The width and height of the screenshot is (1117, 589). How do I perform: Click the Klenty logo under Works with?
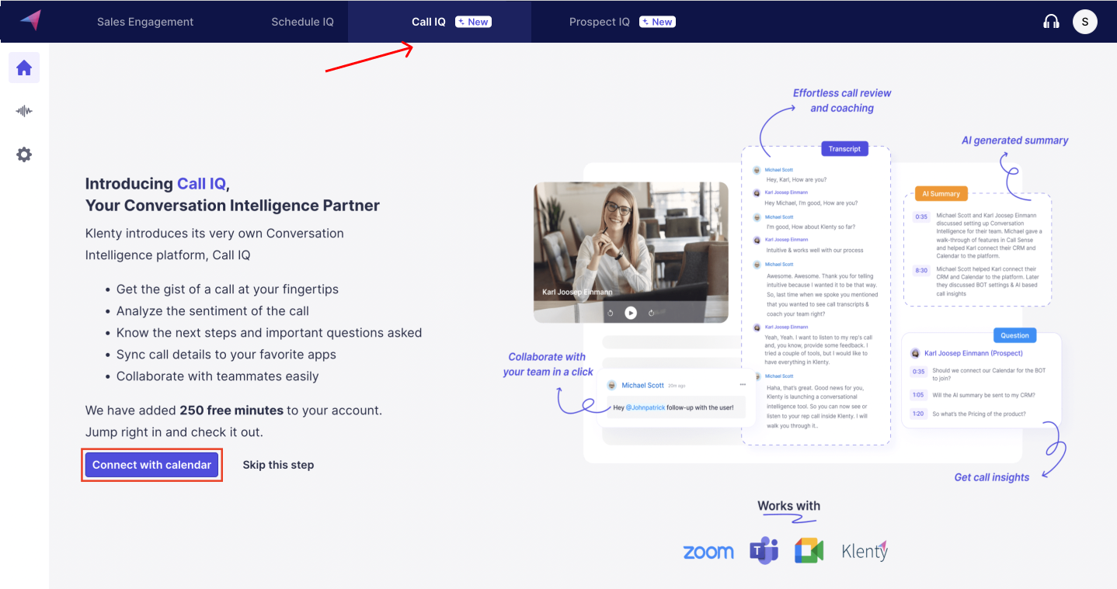865,551
